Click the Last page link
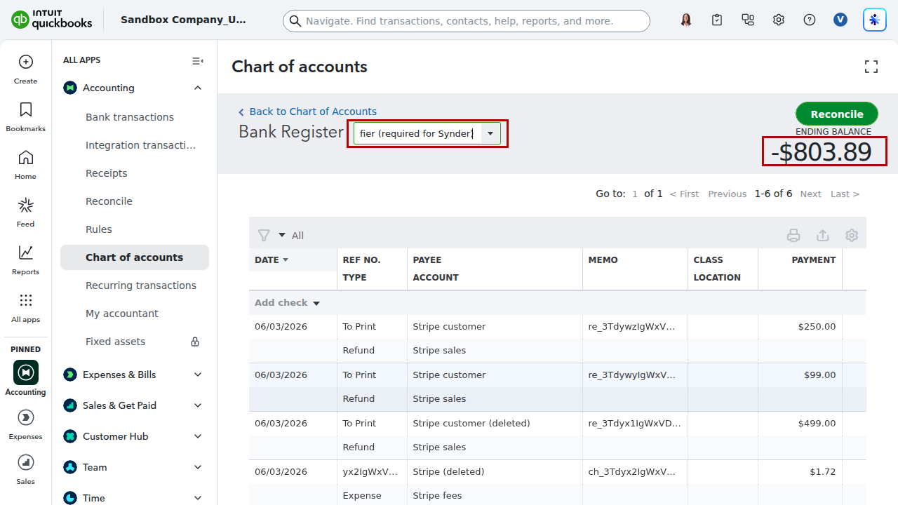The width and height of the screenshot is (898, 505). [x=845, y=194]
